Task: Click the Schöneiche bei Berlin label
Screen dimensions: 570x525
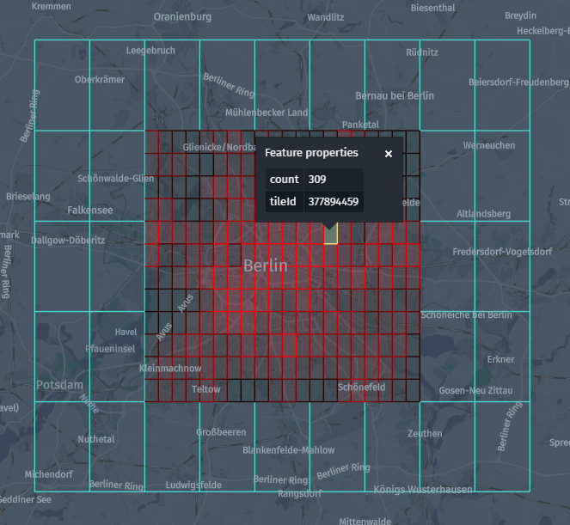Action: [466, 314]
